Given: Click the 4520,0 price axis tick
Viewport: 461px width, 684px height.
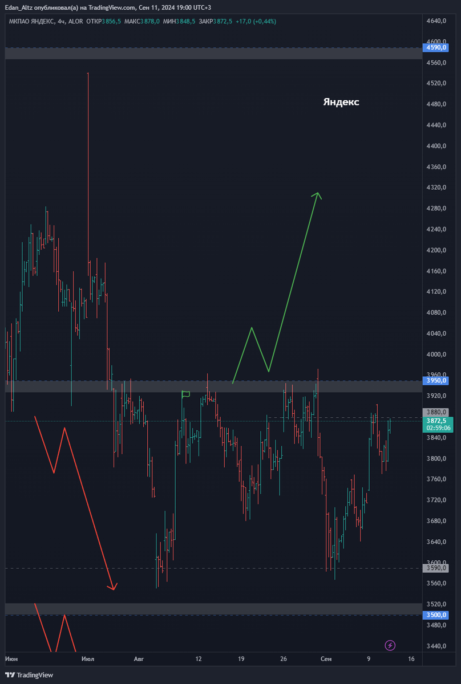Looking at the screenshot, I should pos(436,83).
